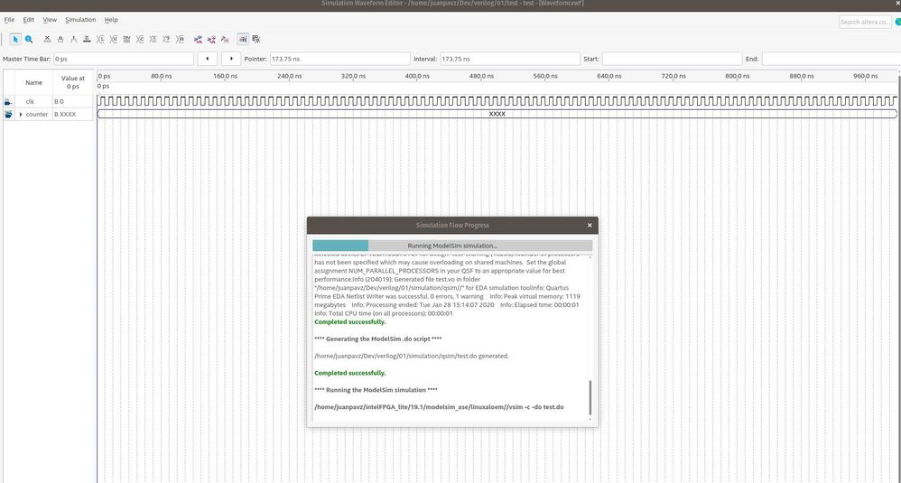Apply High Impedance (Z) value
This screenshot has width=901, height=483.
point(87,39)
